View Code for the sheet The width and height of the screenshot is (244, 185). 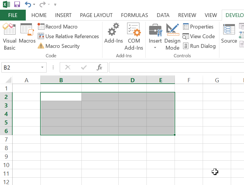point(199,36)
